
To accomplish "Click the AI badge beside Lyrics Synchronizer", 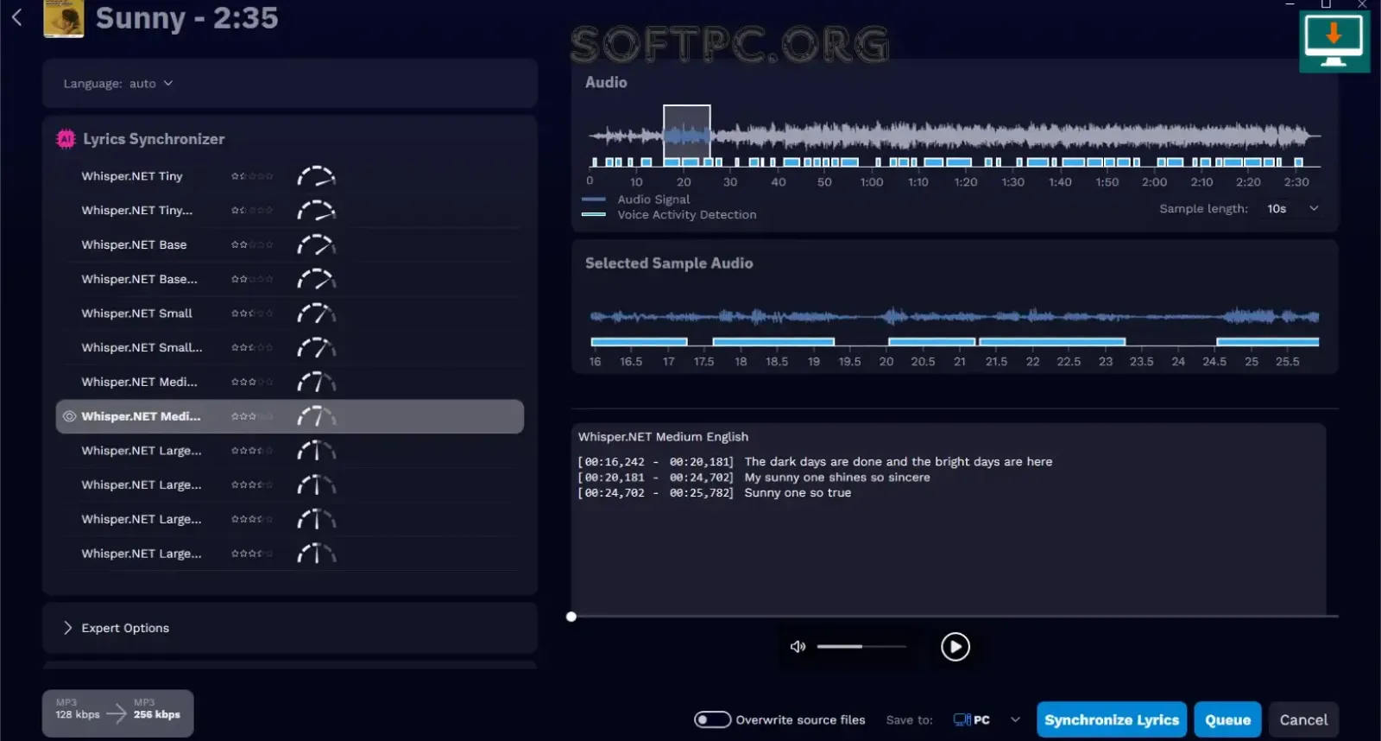I will click(x=66, y=139).
